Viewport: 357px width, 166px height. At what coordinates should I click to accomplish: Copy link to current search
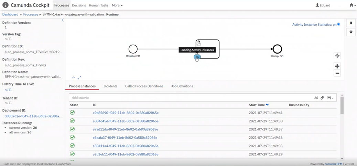322,98
